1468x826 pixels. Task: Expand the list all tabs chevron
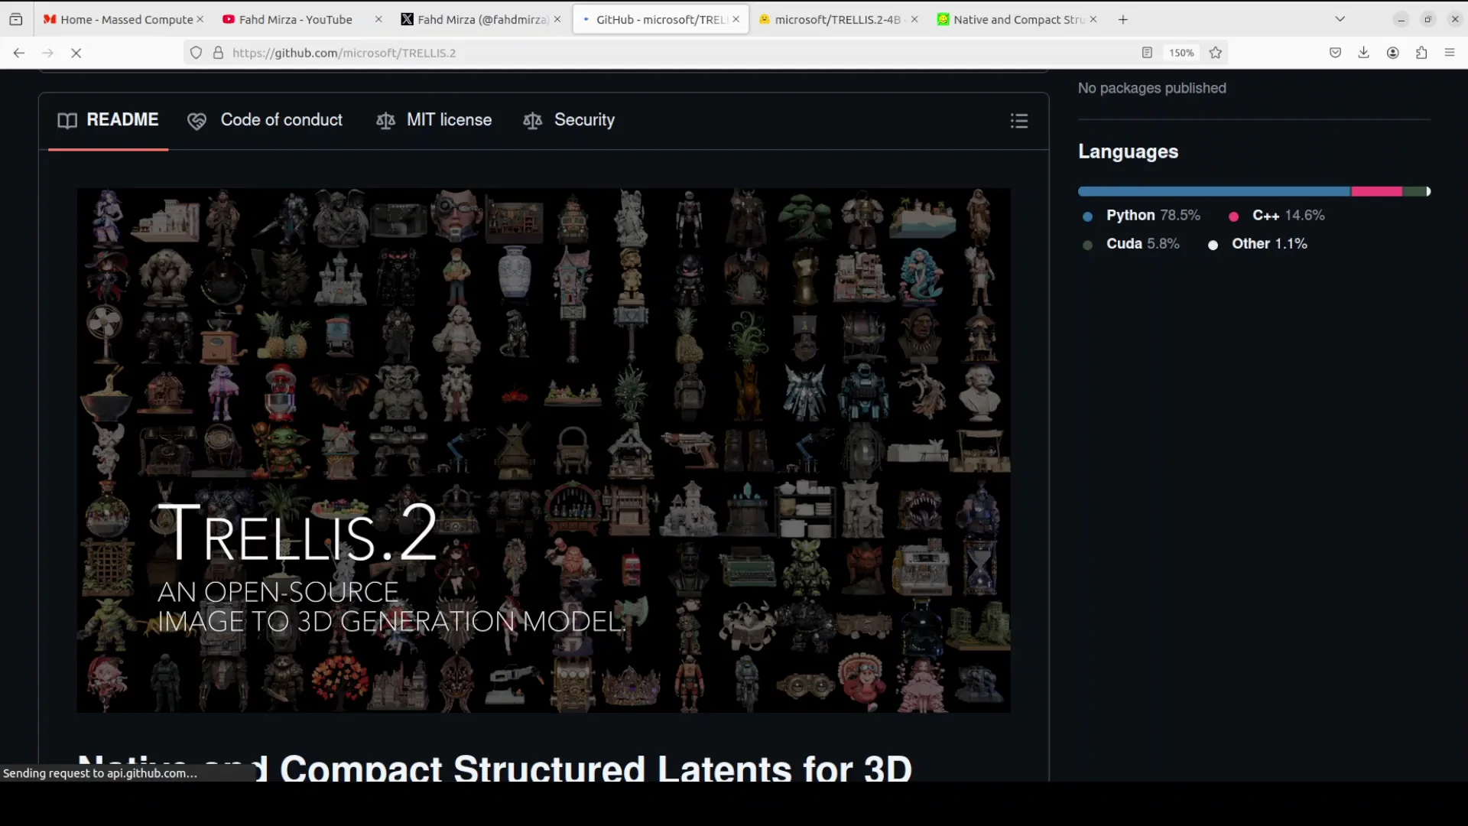point(1340,19)
